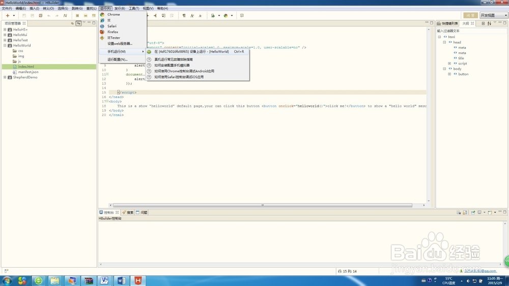Click the increase font size A+ icon
This screenshot has height=286, width=509.
tap(192, 16)
